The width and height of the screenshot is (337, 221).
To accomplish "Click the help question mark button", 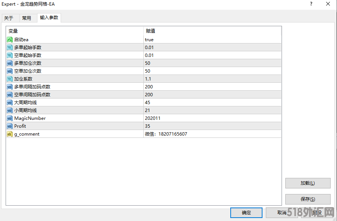I will [311, 4].
